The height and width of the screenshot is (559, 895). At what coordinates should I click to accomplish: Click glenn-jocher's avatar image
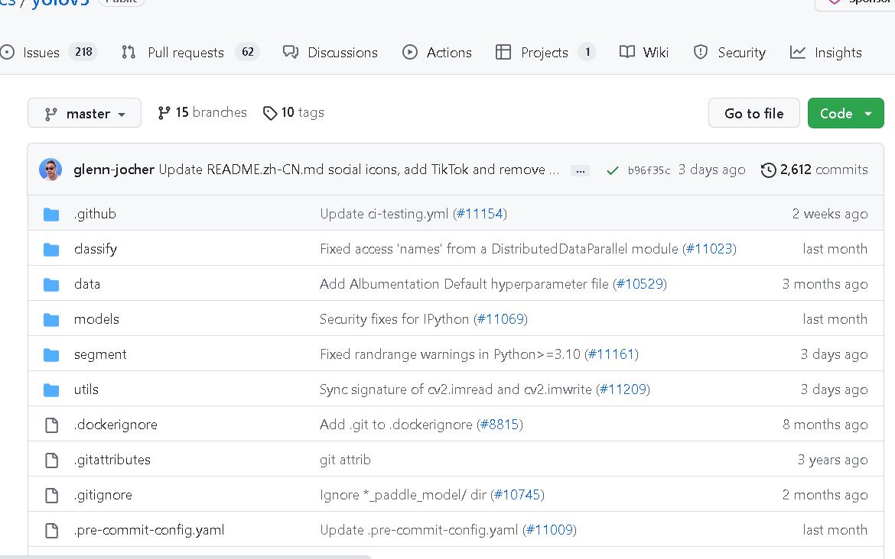pos(50,170)
